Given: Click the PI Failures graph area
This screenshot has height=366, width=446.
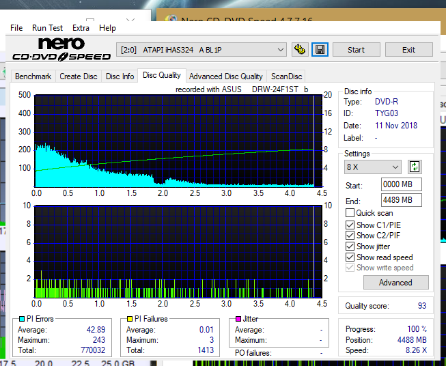Looking at the screenshot, I should (178, 251).
